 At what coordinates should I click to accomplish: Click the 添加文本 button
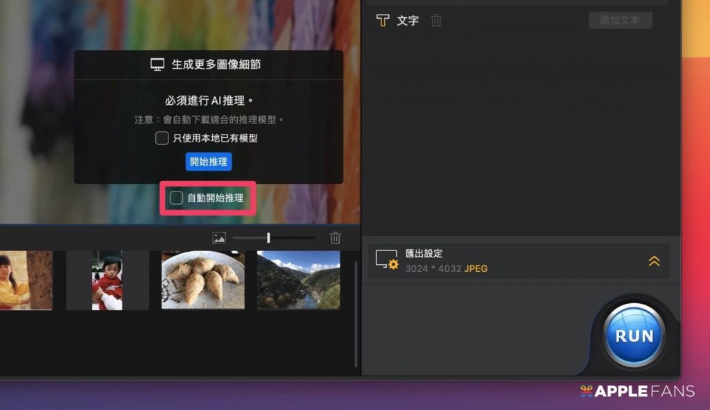click(x=621, y=20)
